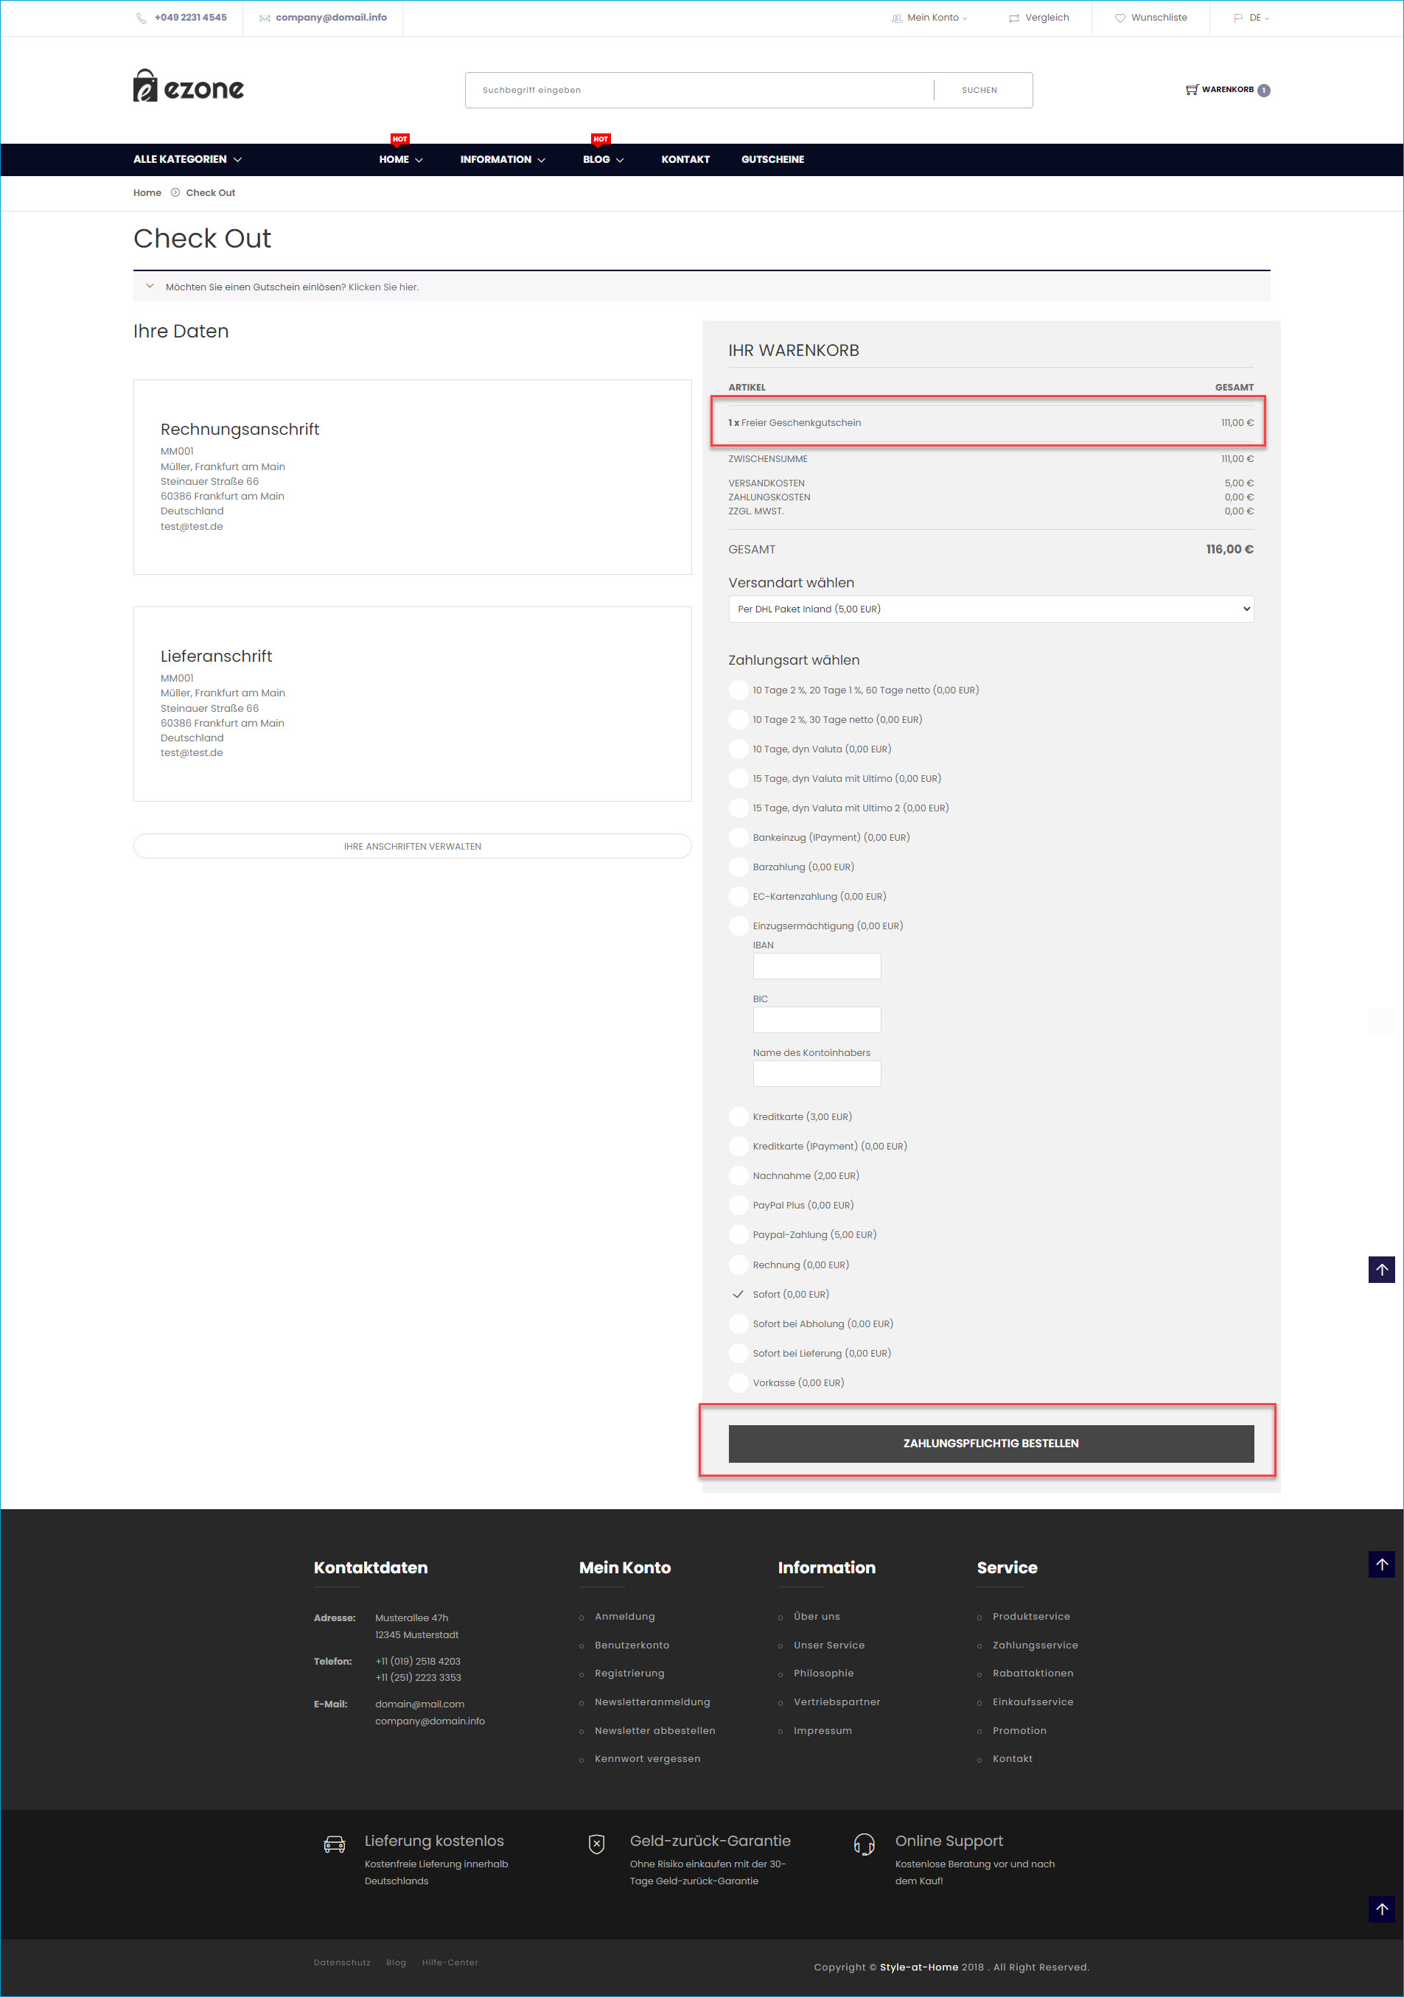Select PayPal Plus payment option

click(738, 1206)
